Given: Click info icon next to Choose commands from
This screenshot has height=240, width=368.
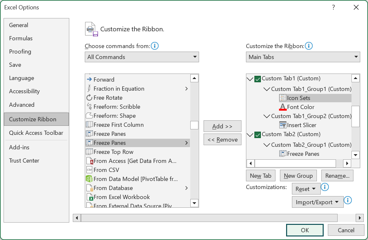Looking at the screenshot, I should point(155,46).
